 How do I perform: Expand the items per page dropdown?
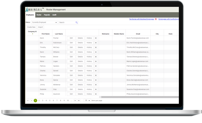[87, 100]
